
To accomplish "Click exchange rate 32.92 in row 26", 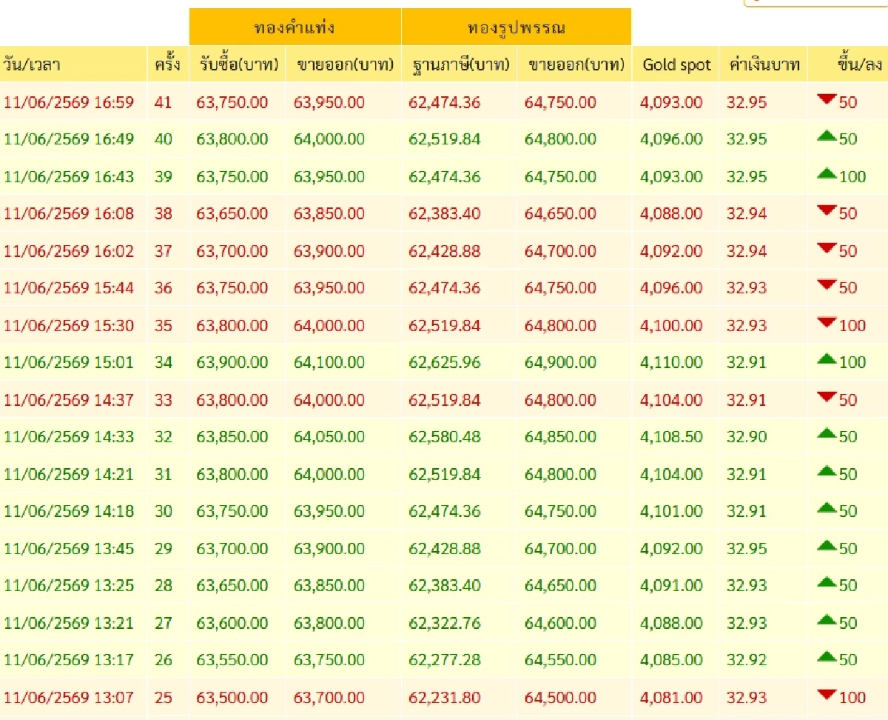I will pyautogui.click(x=747, y=660).
